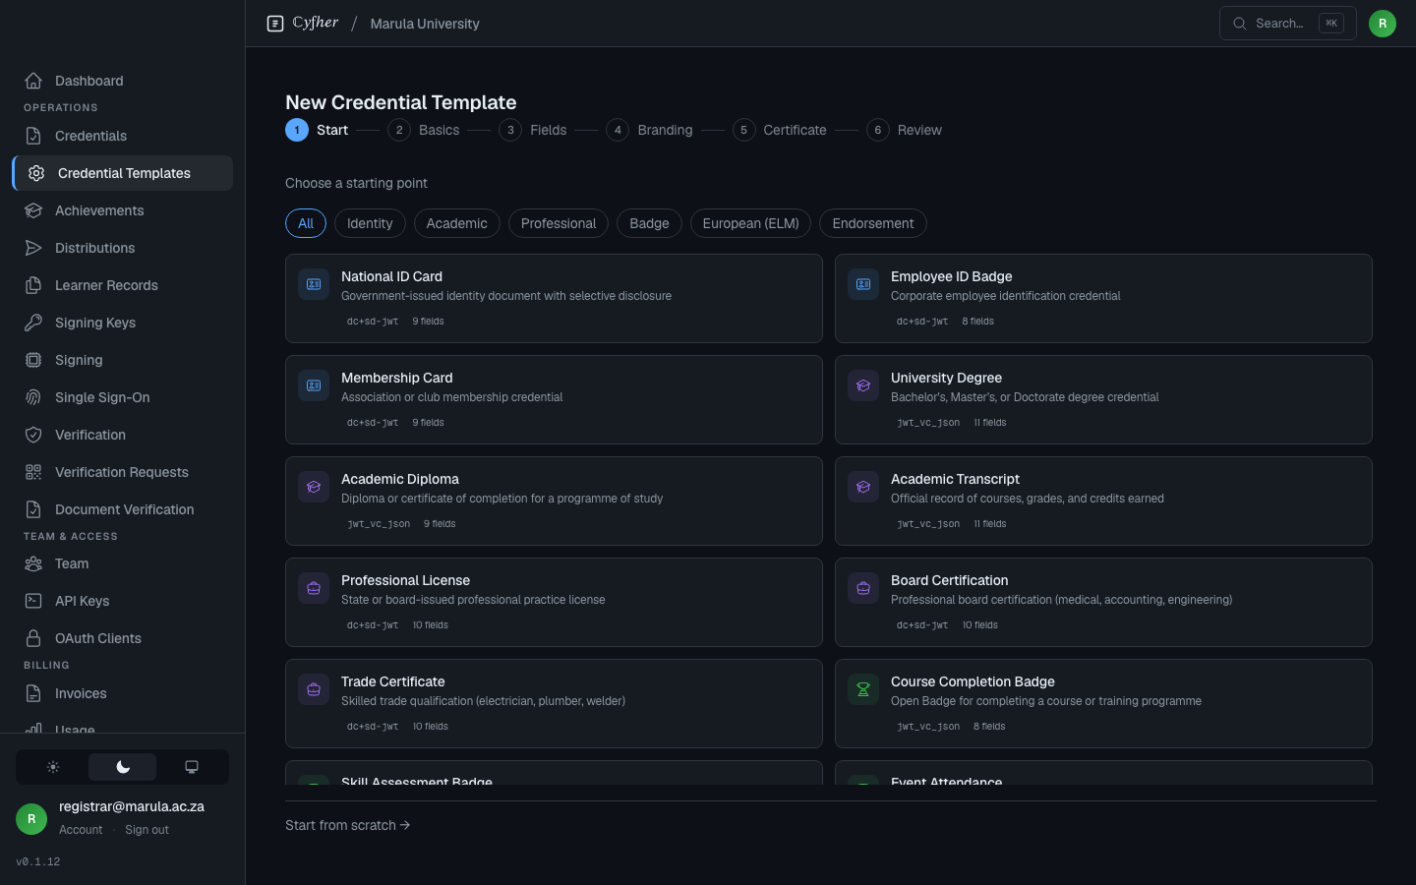Click the Invoices receipt icon
1416x885 pixels.
tap(33, 693)
